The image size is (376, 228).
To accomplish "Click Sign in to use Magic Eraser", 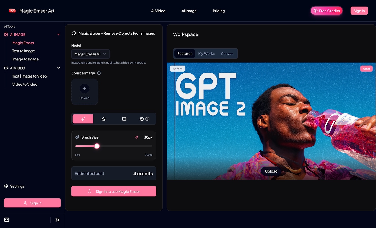I will click(x=114, y=191).
